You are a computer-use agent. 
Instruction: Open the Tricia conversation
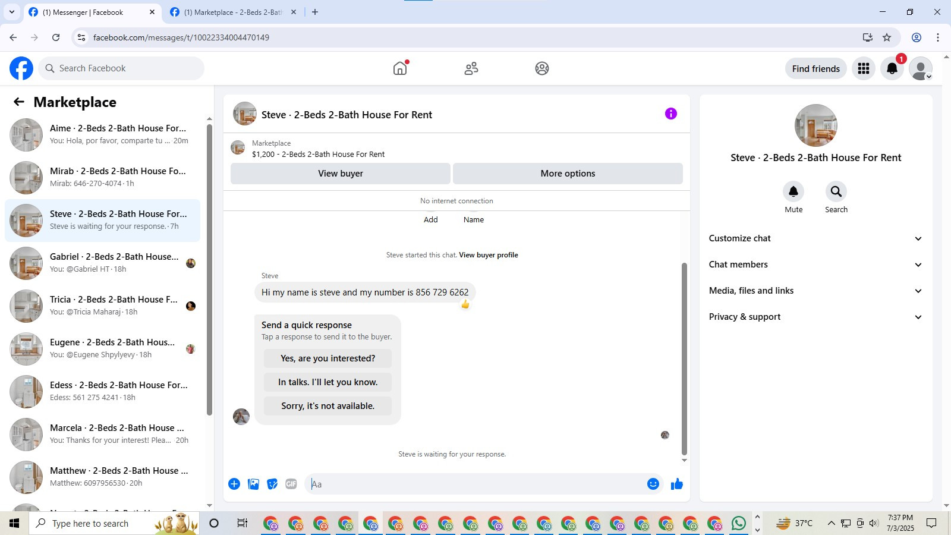click(102, 306)
